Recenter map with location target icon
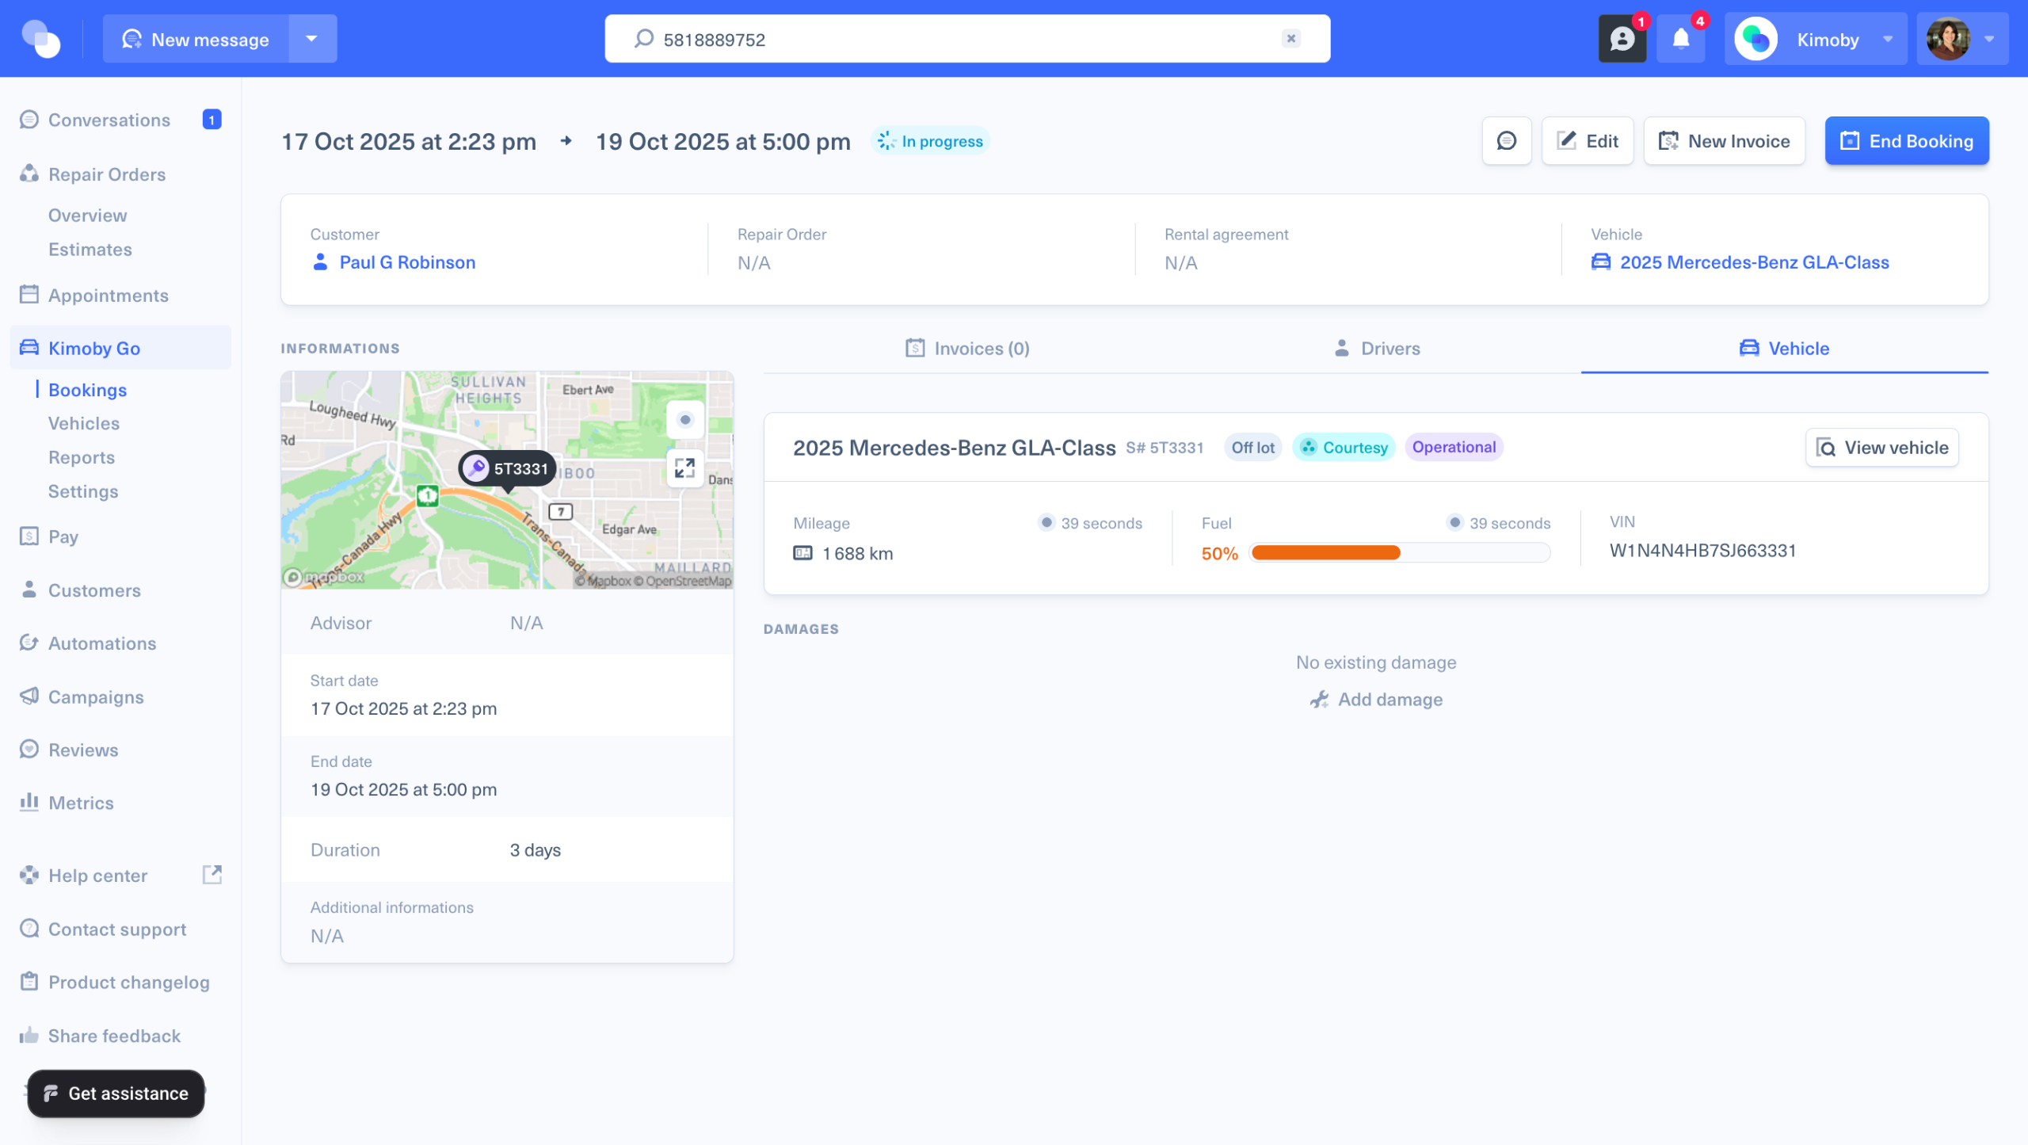Image resolution: width=2028 pixels, height=1145 pixels. pos(685,420)
